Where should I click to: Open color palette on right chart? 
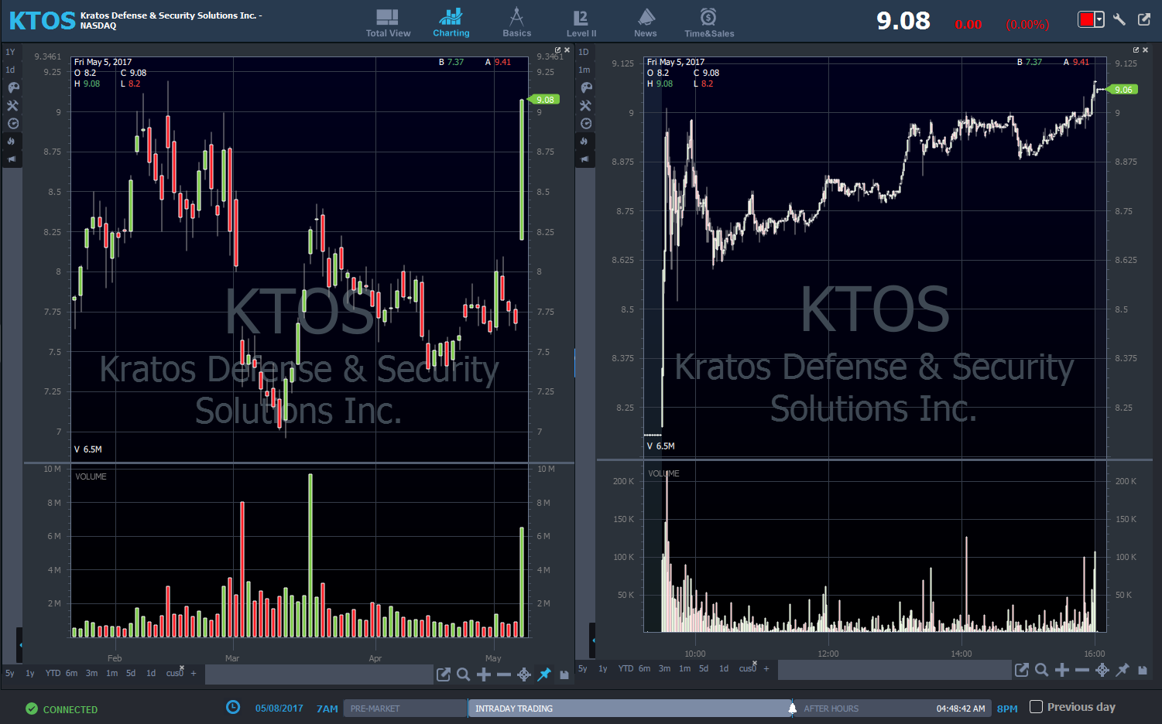tap(586, 87)
